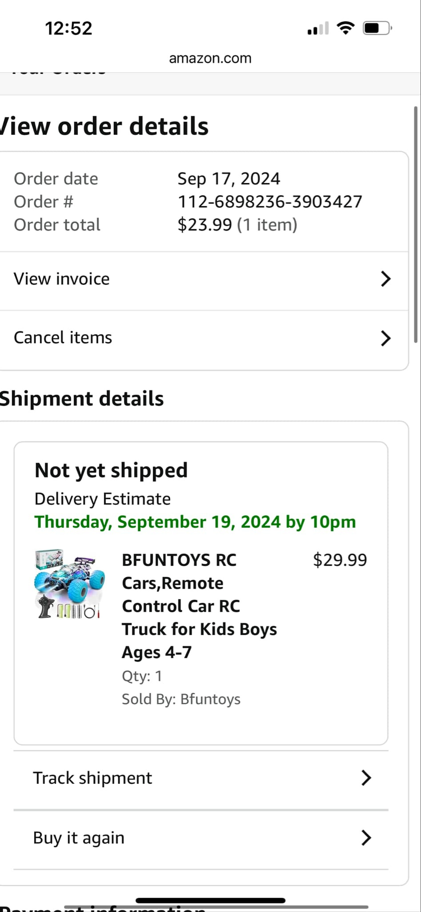Open the RC truck product thumbnail
Screen dimensions: 421x912
70,584
